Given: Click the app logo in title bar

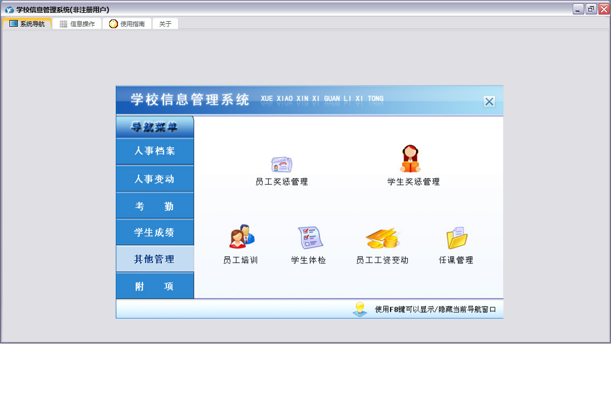Looking at the screenshot, I should pos(9,9).
